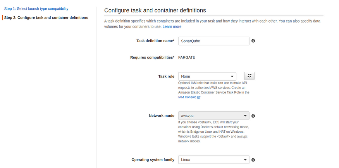
Task: Click the Configure task and container definitions heading
Action: [155, 10]
